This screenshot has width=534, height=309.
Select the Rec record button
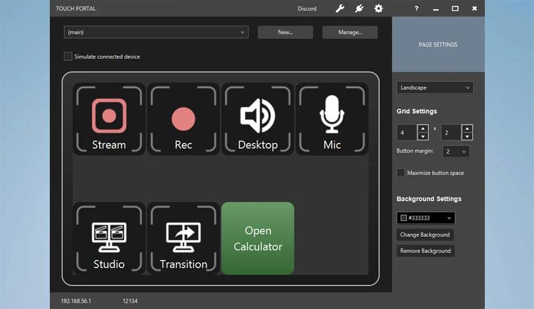tap(183, 119)
